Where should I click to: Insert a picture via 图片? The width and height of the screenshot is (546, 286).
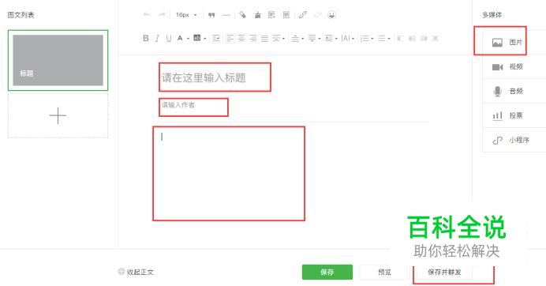507,42
